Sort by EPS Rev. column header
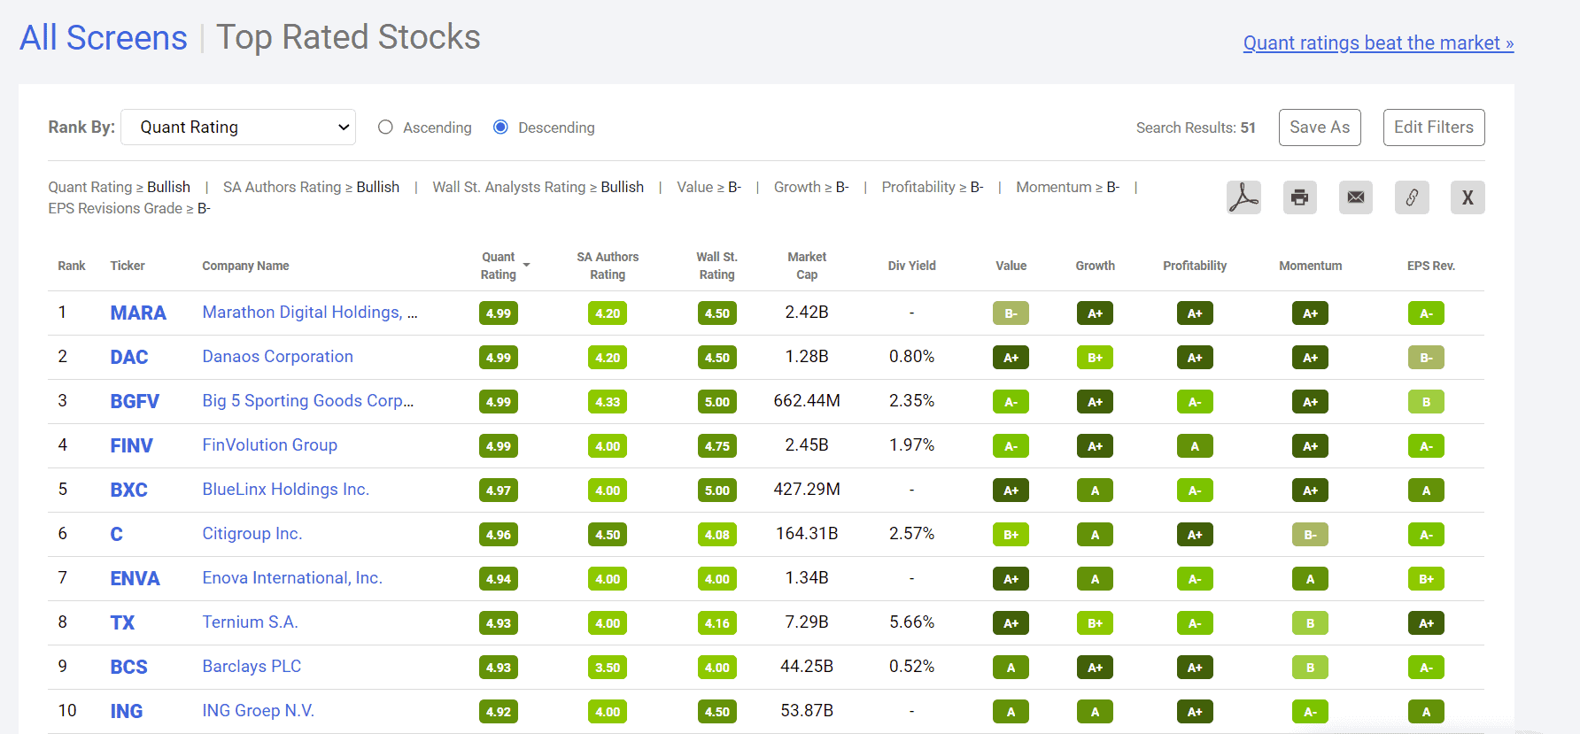The width and height of the screenshot is (1580, 734). (1430, 266)
